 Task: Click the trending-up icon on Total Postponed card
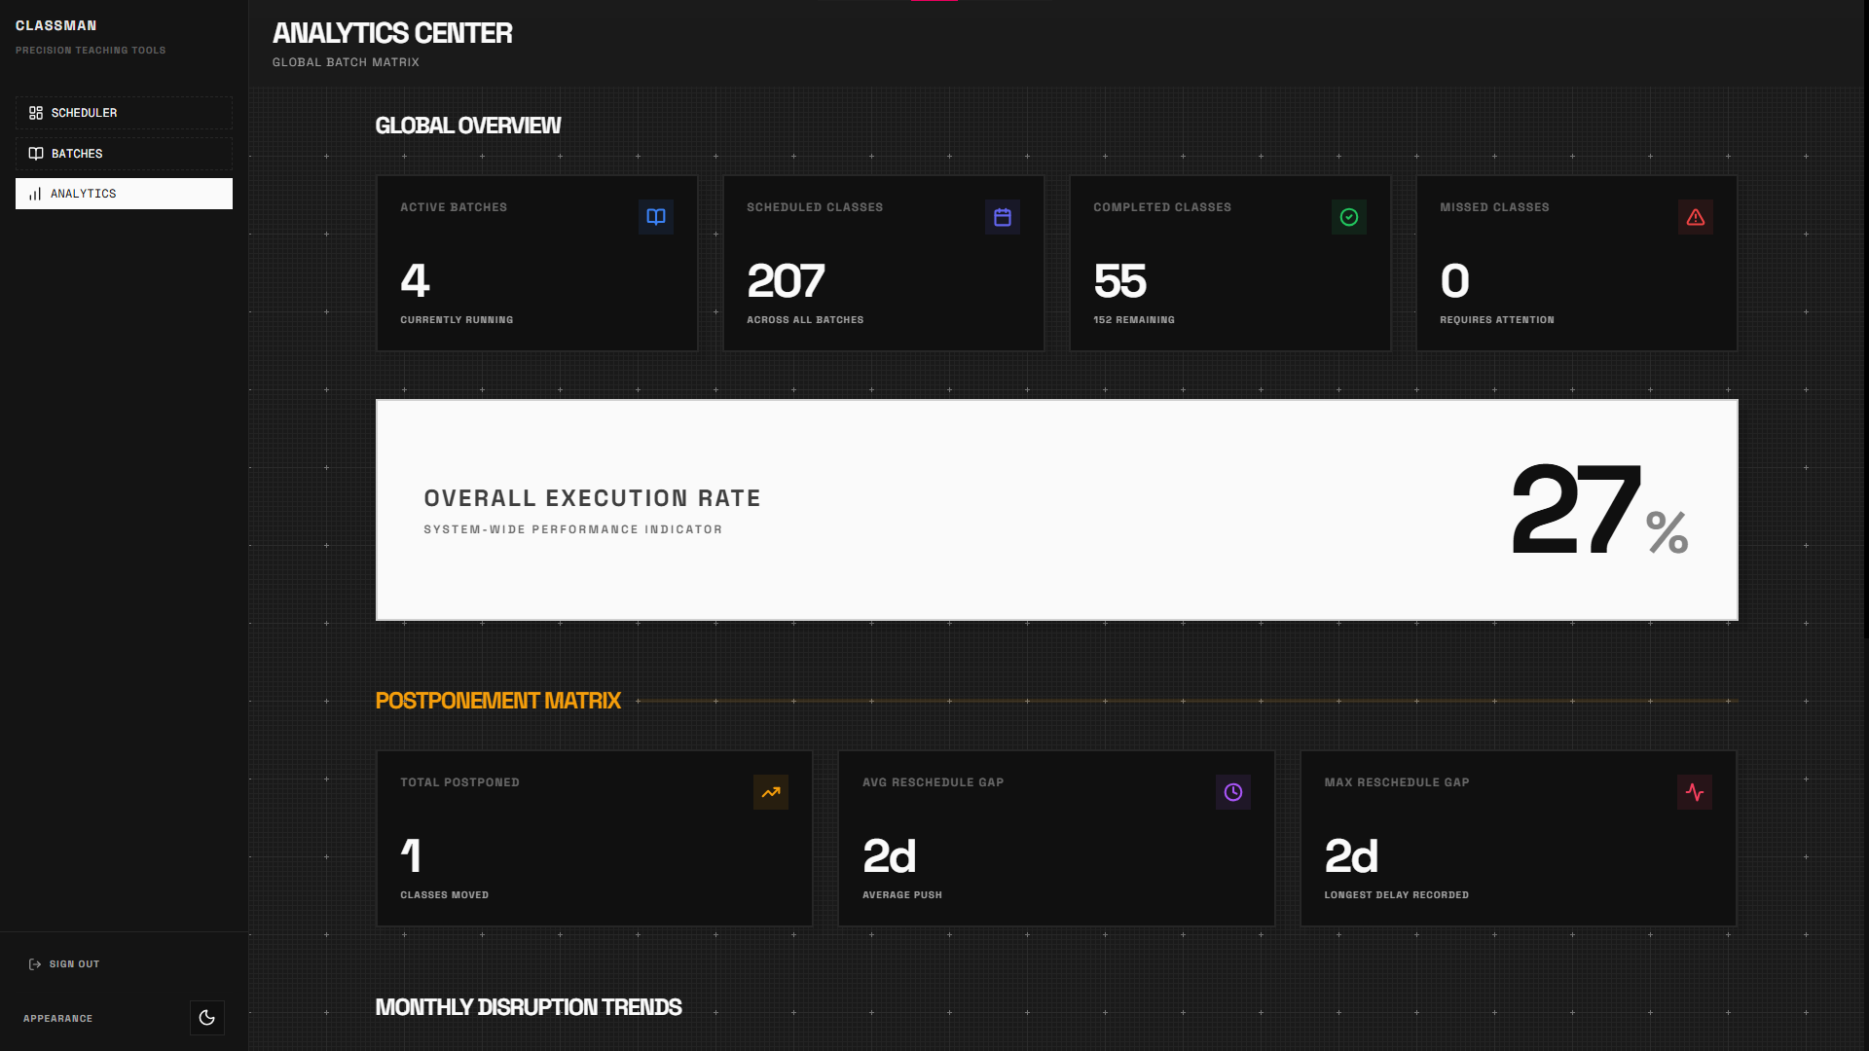click(771, 792)
